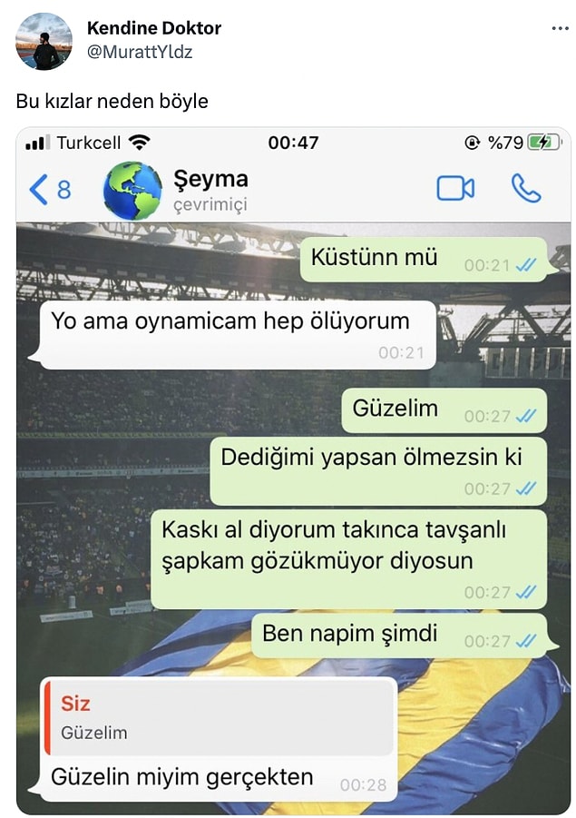Image resolution: width=576 pixels, height=818 pixels.
Task: Tap the 'Güzelin miyim gerçekten' reply text
Action: pos(182,777)
